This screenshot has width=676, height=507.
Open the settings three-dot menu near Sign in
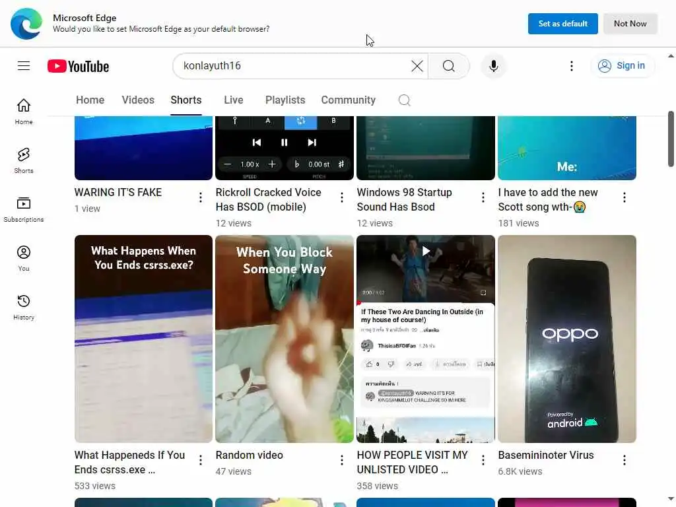point(572,66)
